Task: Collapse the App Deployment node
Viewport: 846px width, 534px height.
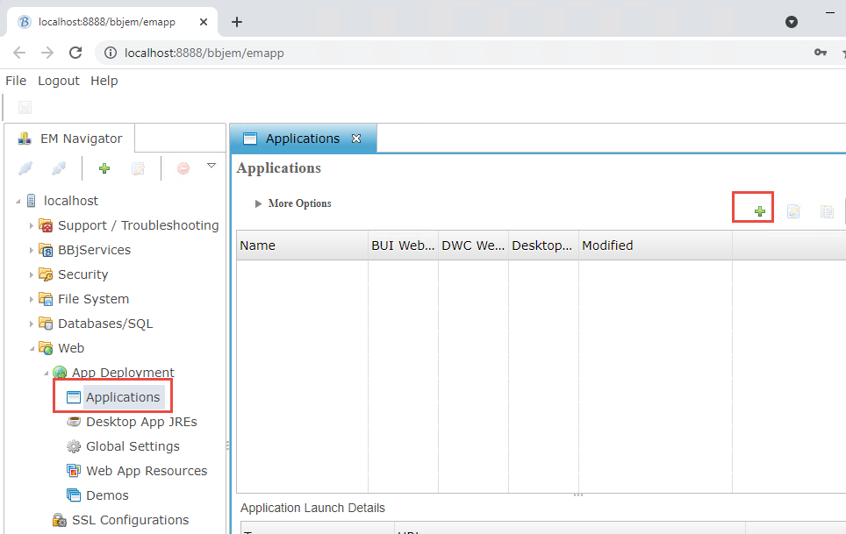Action: pos(46,373)
